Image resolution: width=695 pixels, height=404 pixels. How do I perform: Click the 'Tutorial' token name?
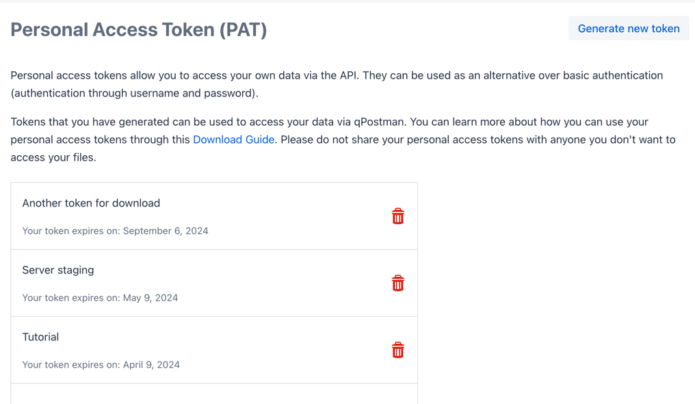(x=40, y=337)
